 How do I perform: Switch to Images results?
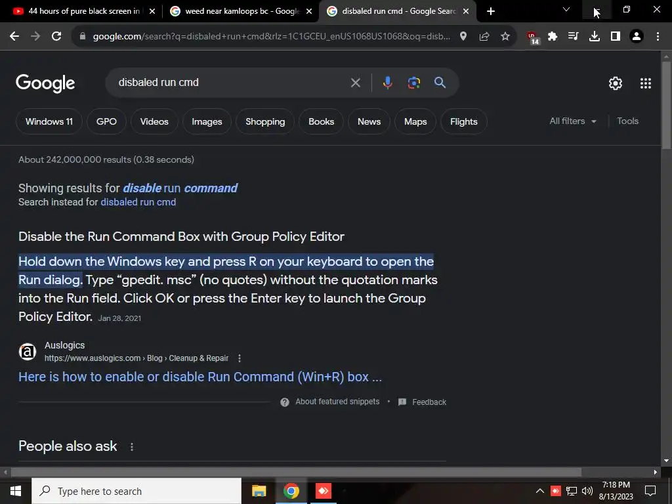(x=207, y=121)
